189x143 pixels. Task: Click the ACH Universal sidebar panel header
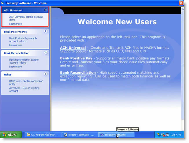click(x=25, y=10)
